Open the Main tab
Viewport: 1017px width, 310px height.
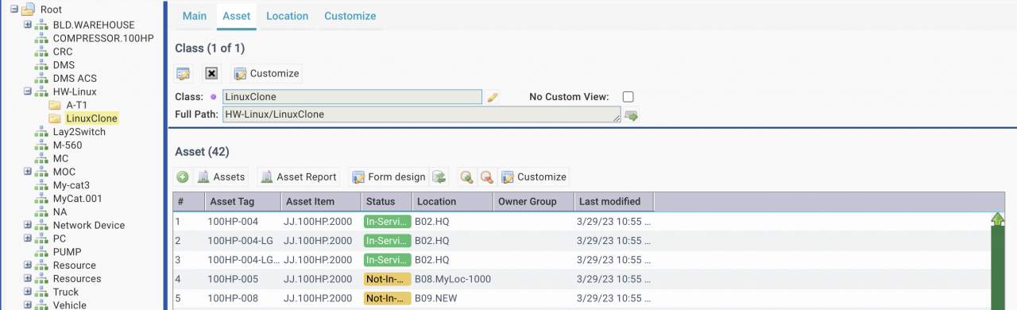pyautogui.click(x=195, y=16)
